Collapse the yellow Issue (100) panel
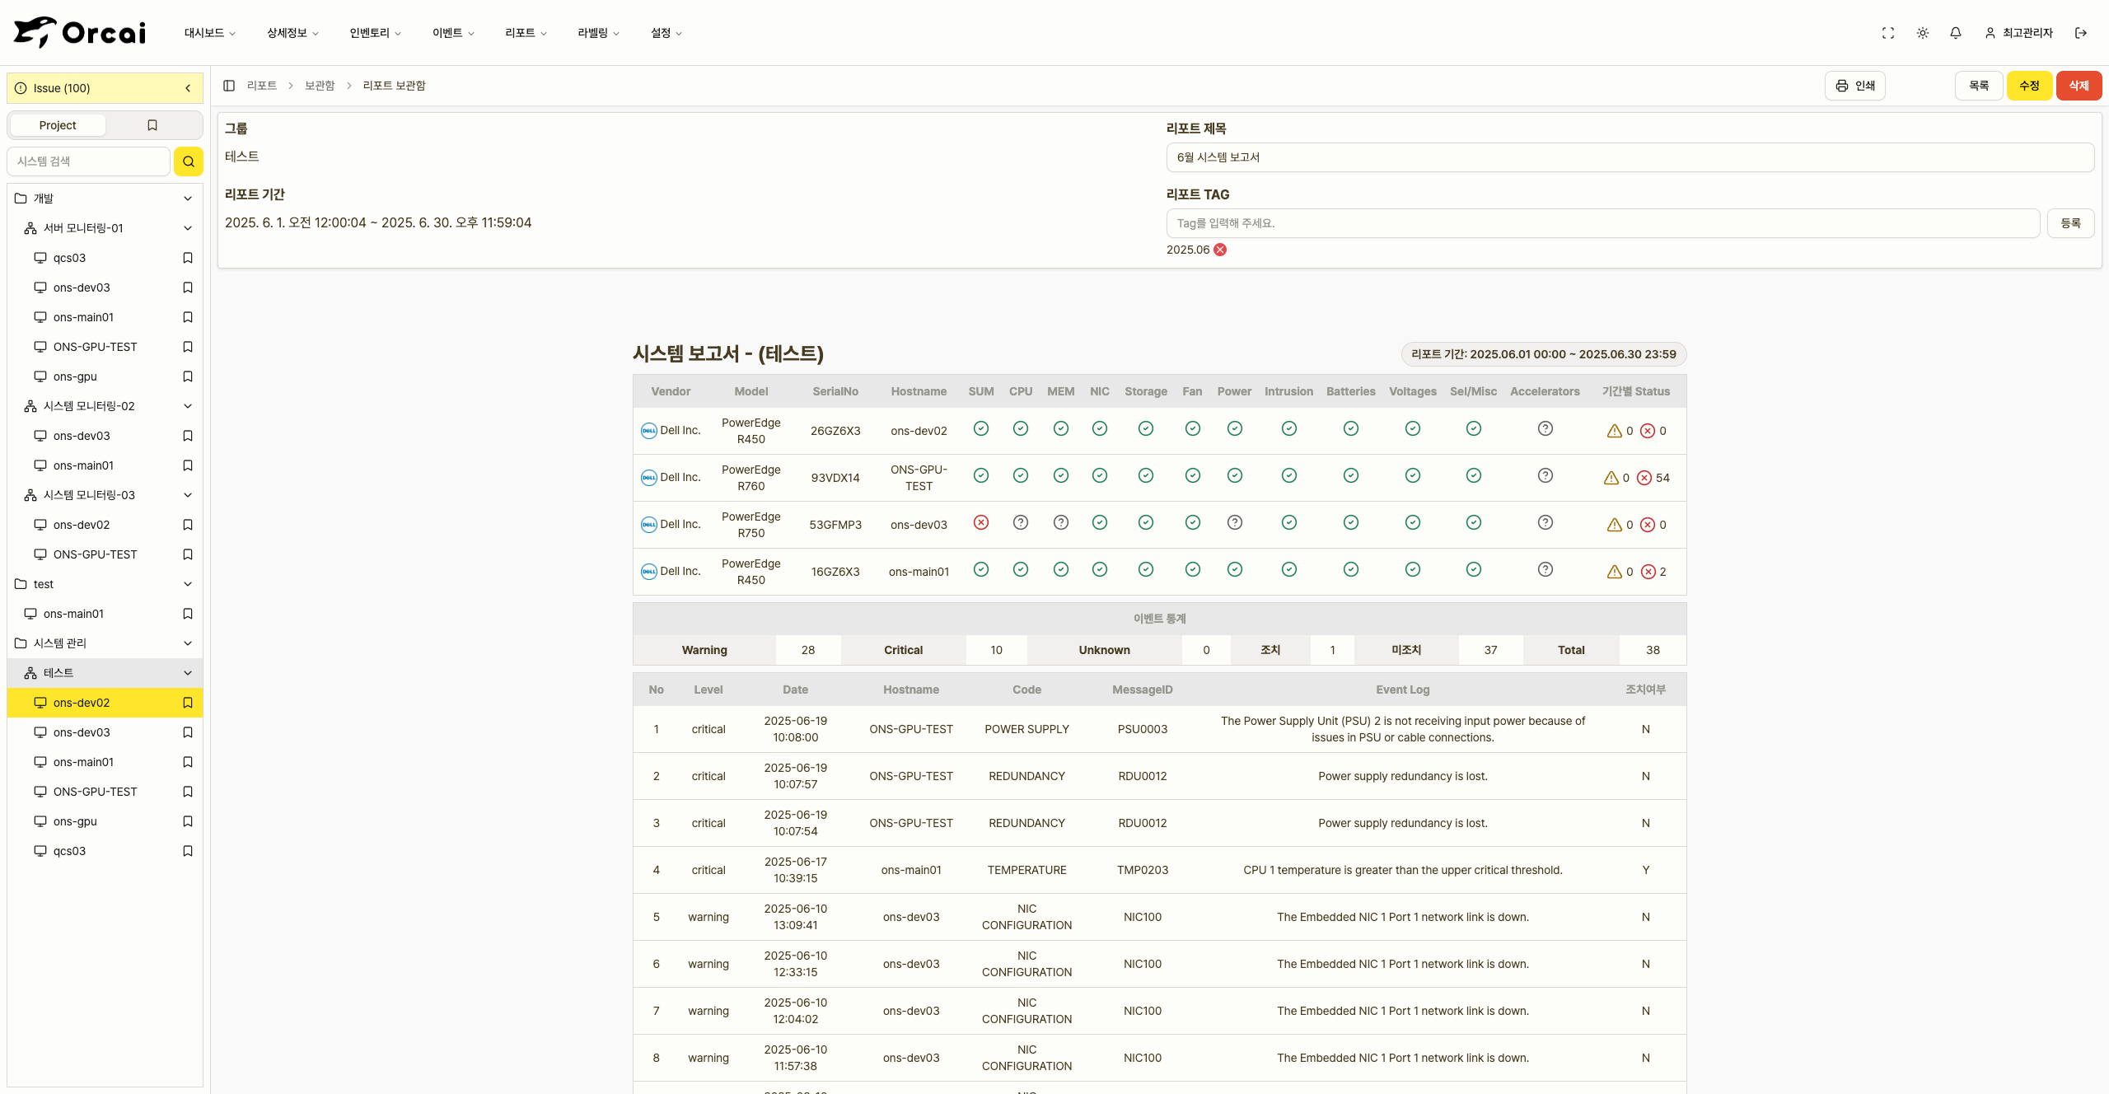Viewport: 2109px width, 1094px height. click(x=188, y=88)
